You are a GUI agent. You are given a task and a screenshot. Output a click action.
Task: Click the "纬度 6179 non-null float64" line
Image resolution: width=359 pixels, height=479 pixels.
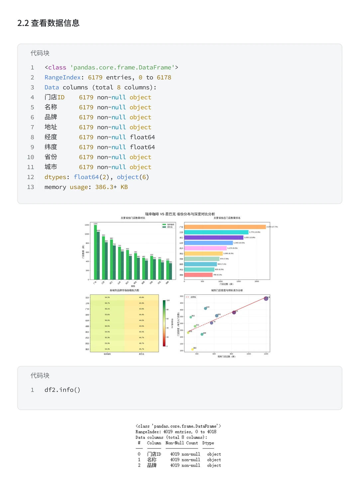click(100, 147)
